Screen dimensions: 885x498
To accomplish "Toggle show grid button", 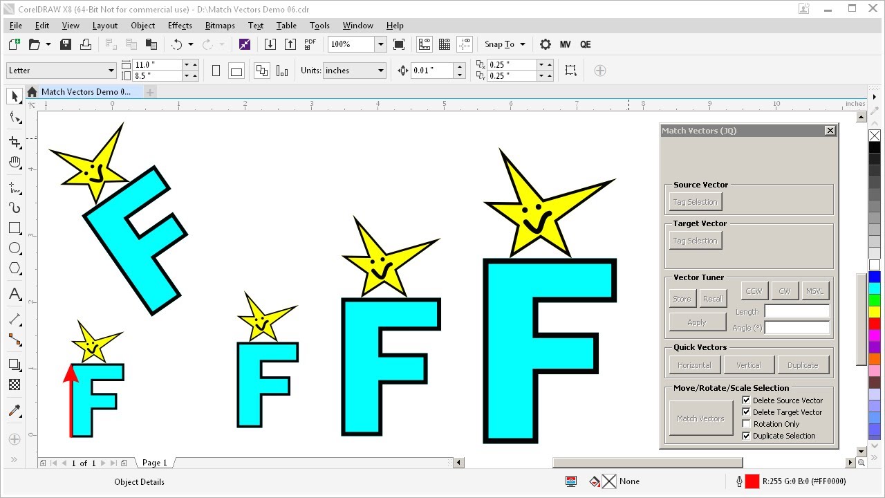I will 445,44.
